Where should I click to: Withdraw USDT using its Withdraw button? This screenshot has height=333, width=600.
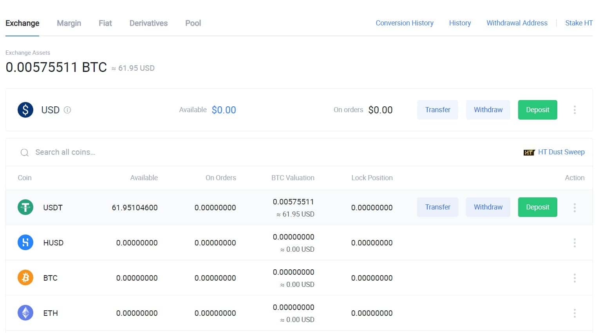(x=488, y=207)
